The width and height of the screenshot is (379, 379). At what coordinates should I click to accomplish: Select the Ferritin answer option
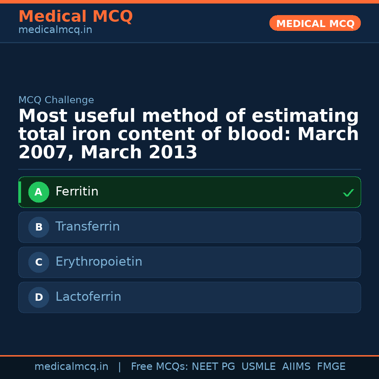point(189,192)
